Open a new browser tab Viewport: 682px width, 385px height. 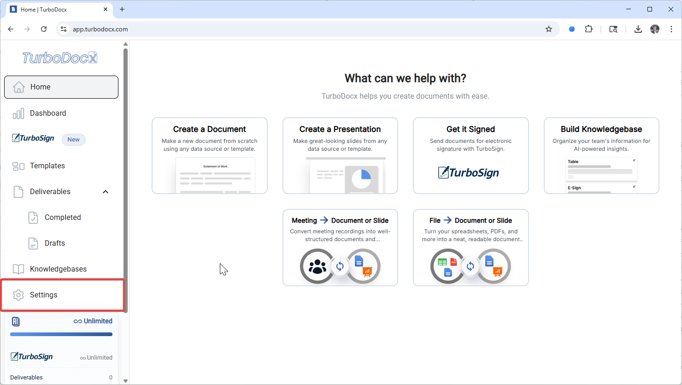pos(122,9)
